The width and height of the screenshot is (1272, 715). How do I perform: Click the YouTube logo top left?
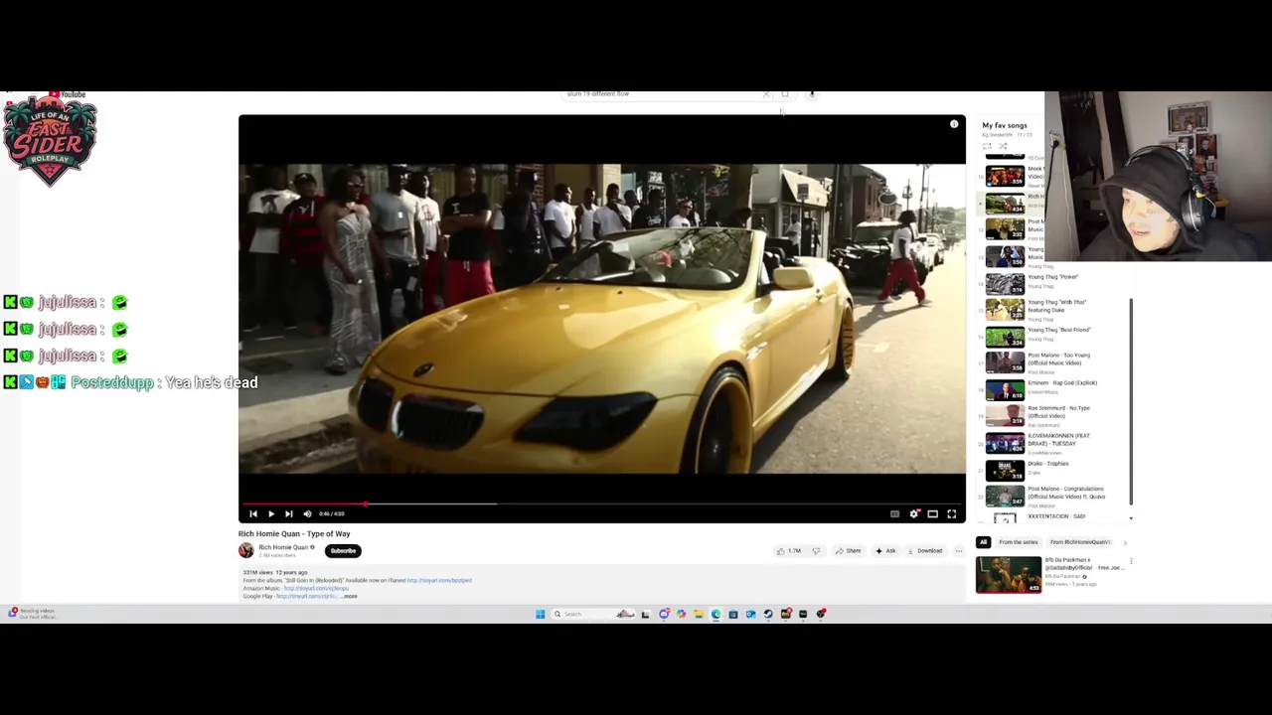click(x=68, y=94)
